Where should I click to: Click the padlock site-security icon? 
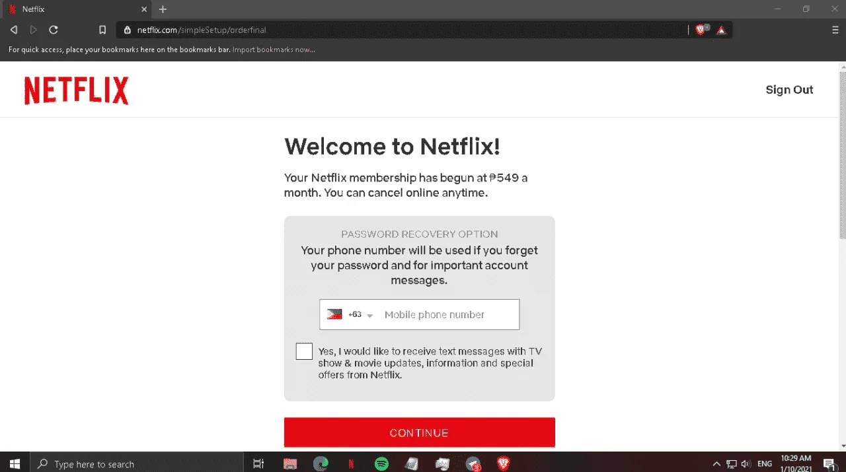tap(128, 30)
